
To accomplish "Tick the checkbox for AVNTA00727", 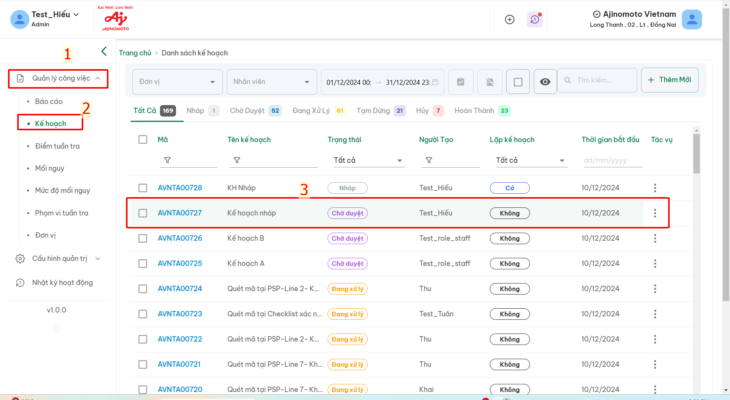I will tap(143, 213).
